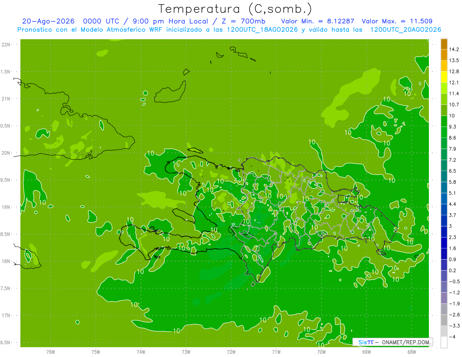Click the "71W" longitude axis label
The height and width of the screenshot is (357, 462).
tap(276, 352)
